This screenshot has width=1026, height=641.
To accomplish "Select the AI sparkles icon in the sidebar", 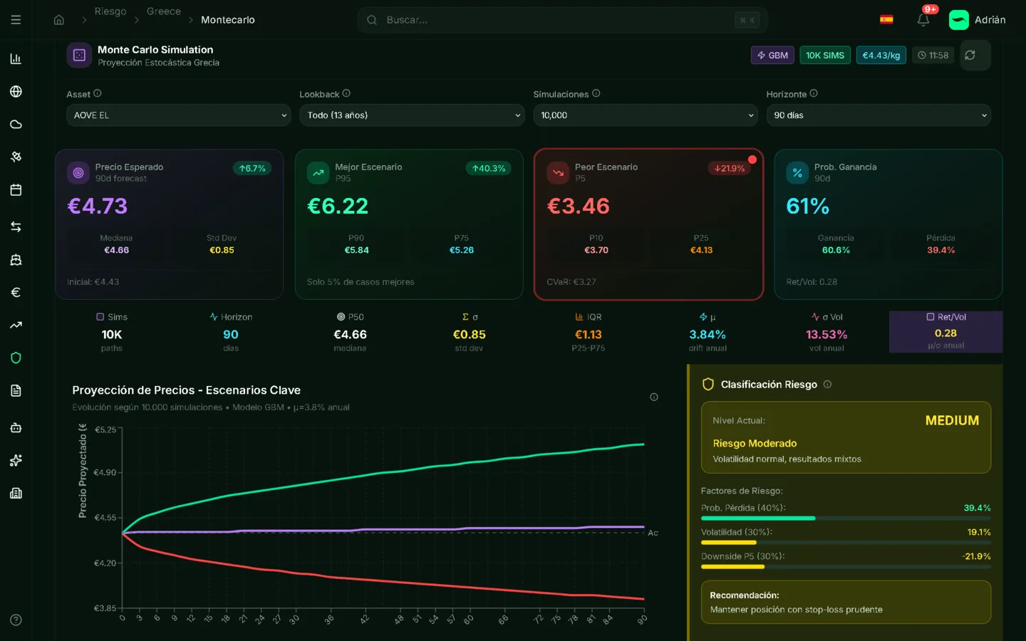I will 16,461.
